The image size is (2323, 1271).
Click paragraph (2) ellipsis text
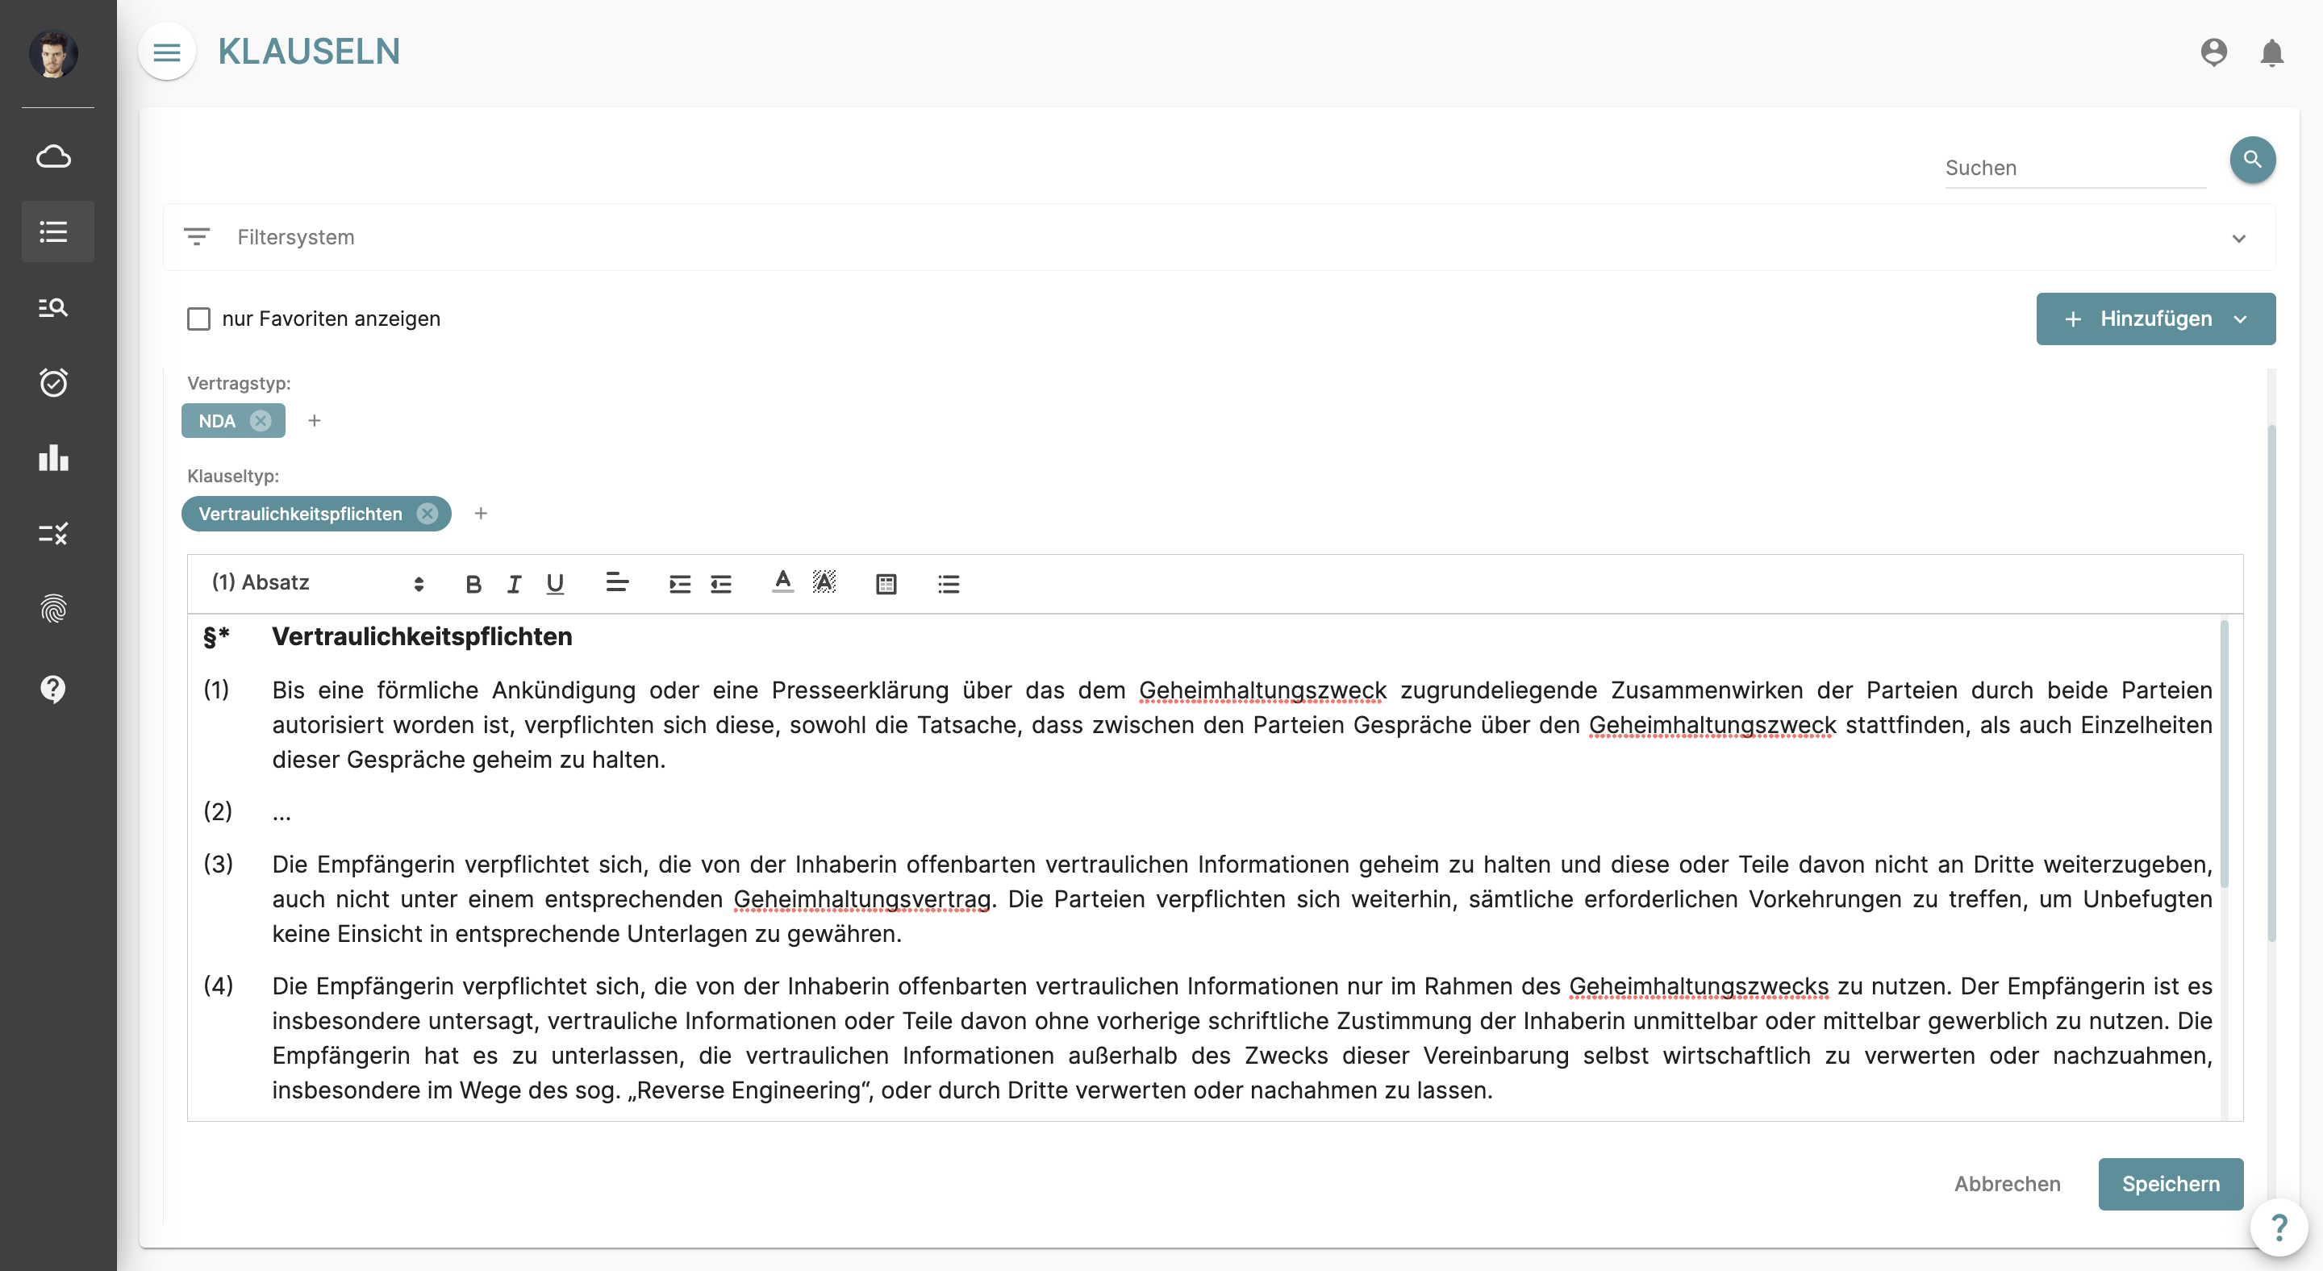point(282,813)
